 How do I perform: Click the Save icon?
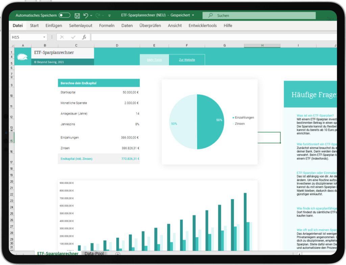(77, 15)
